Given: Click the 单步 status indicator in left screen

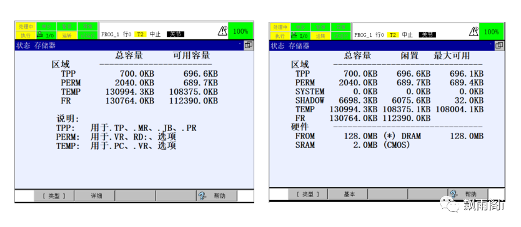Looking at the screenshot, I should point(46,27).
